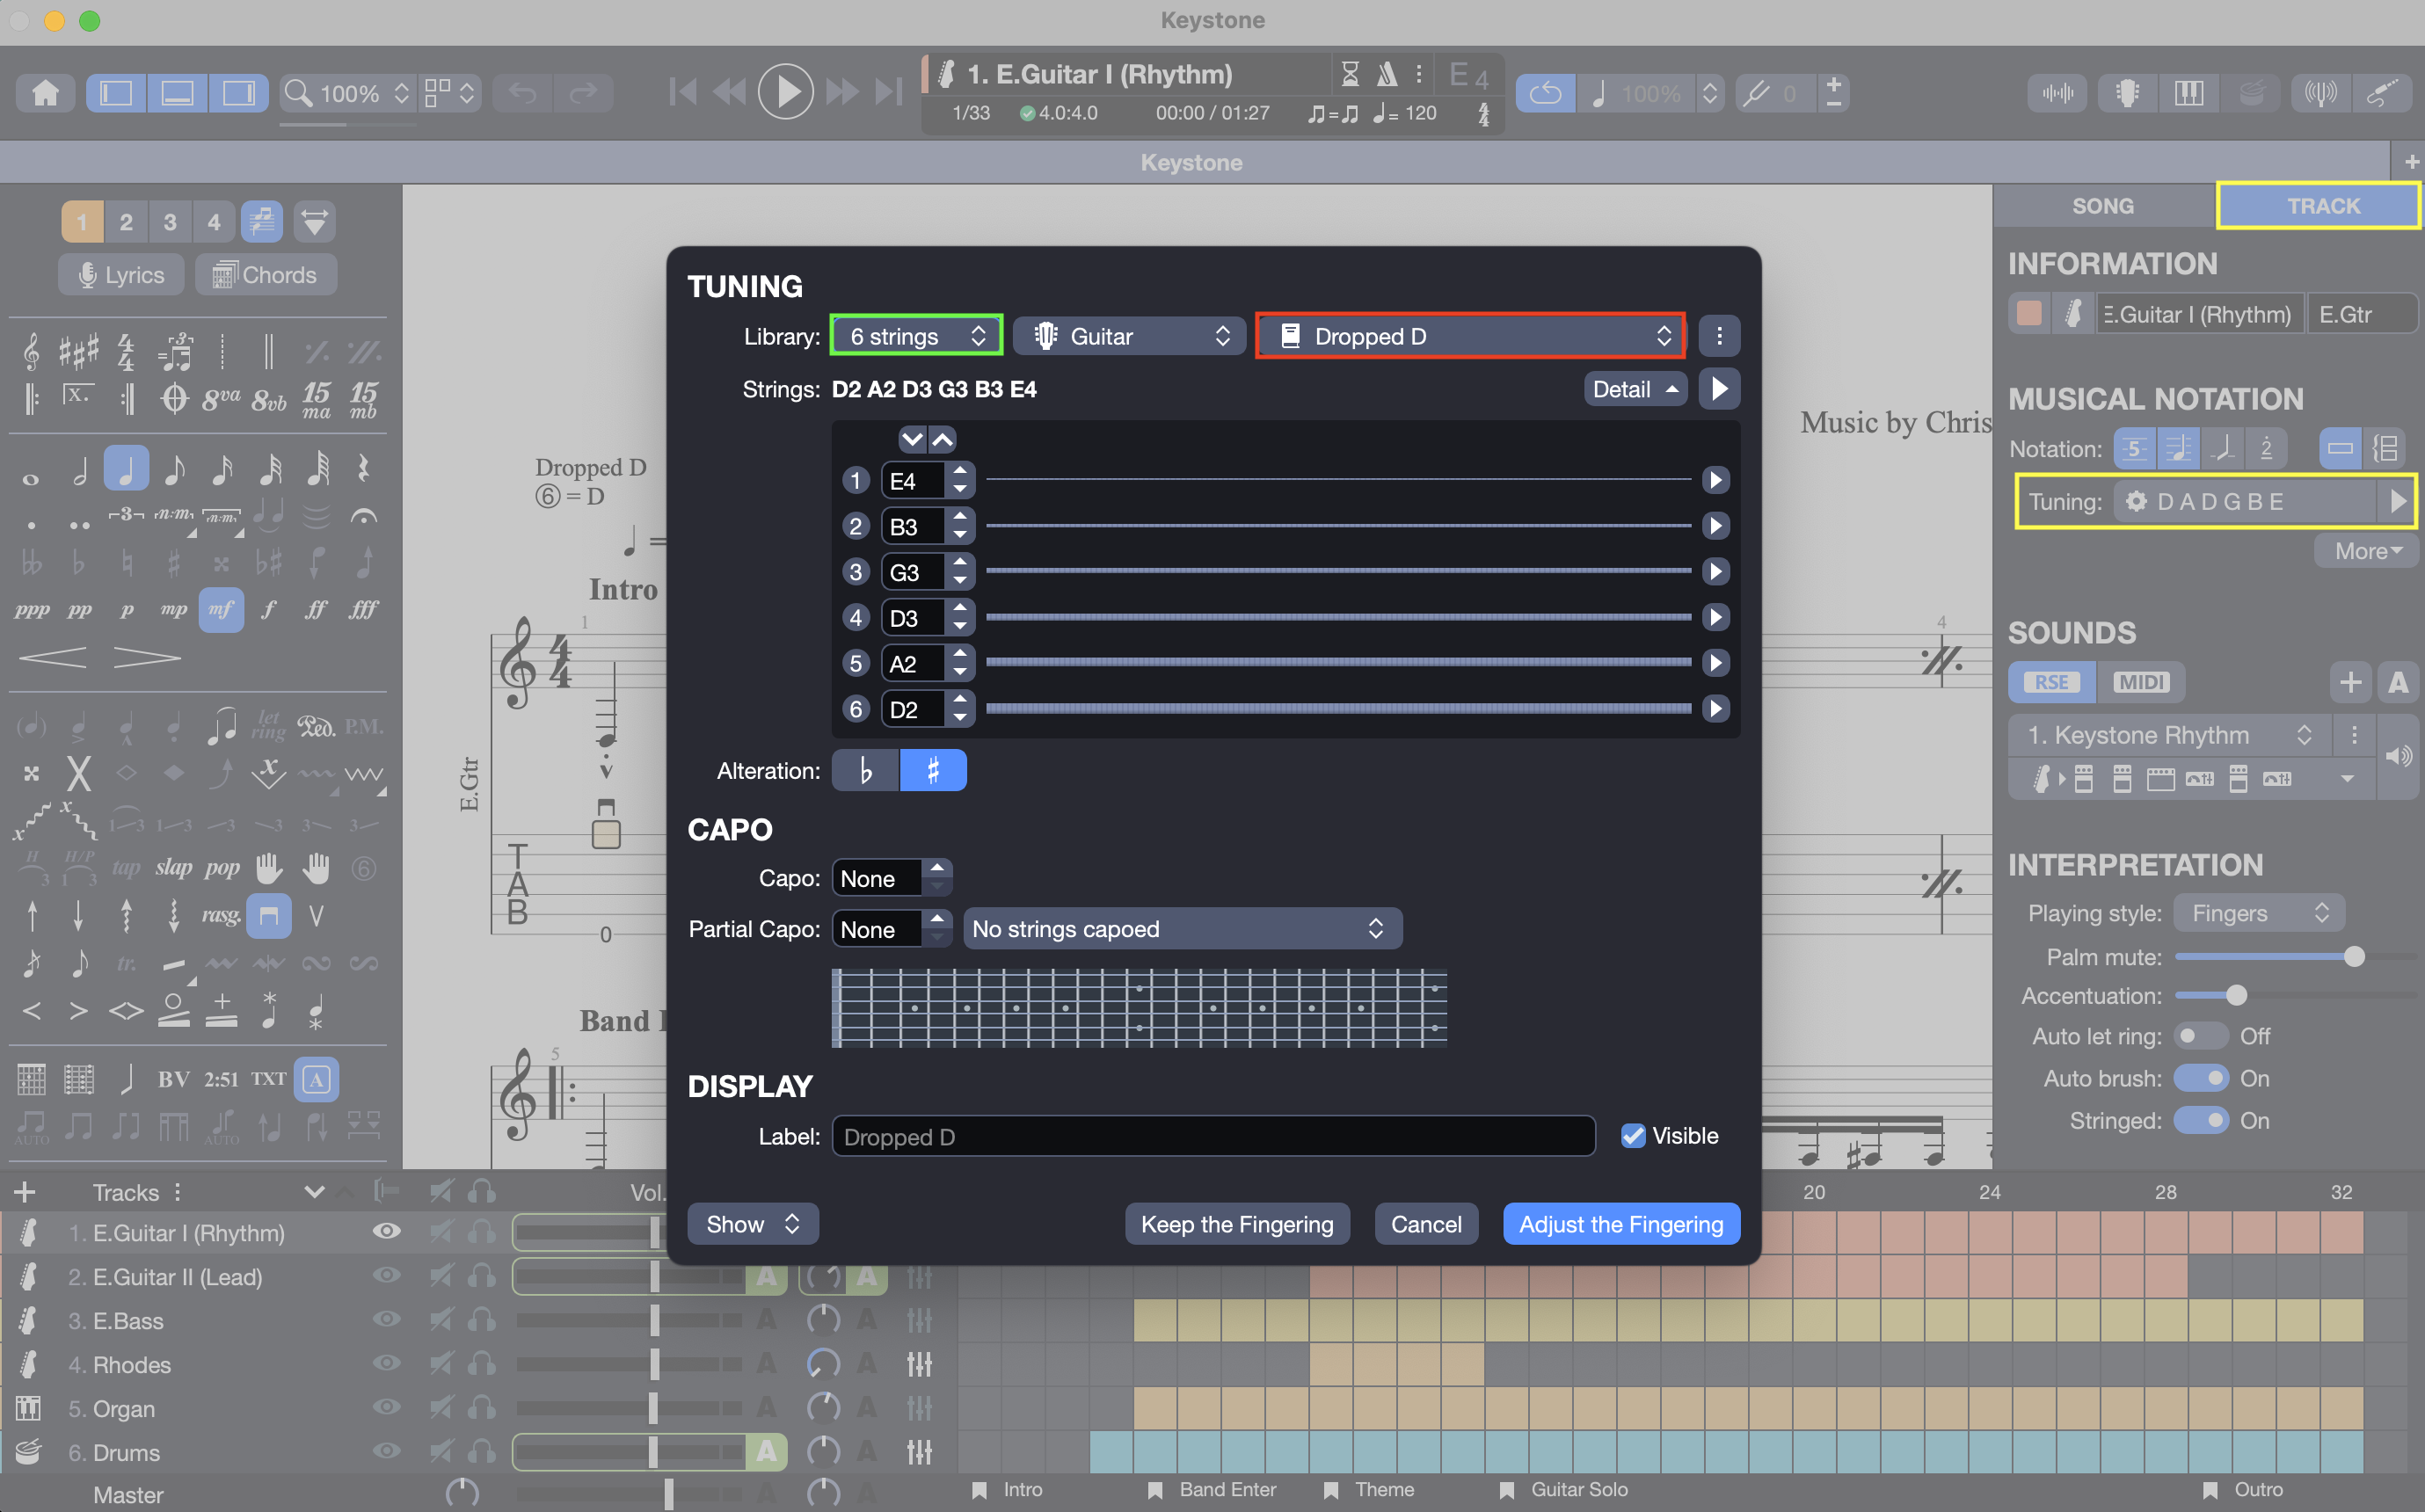The height and width of the screenshot is (1512, 2425).
Task: Click the stepper on the D3 string field
Action: click(x=960, y=618)
